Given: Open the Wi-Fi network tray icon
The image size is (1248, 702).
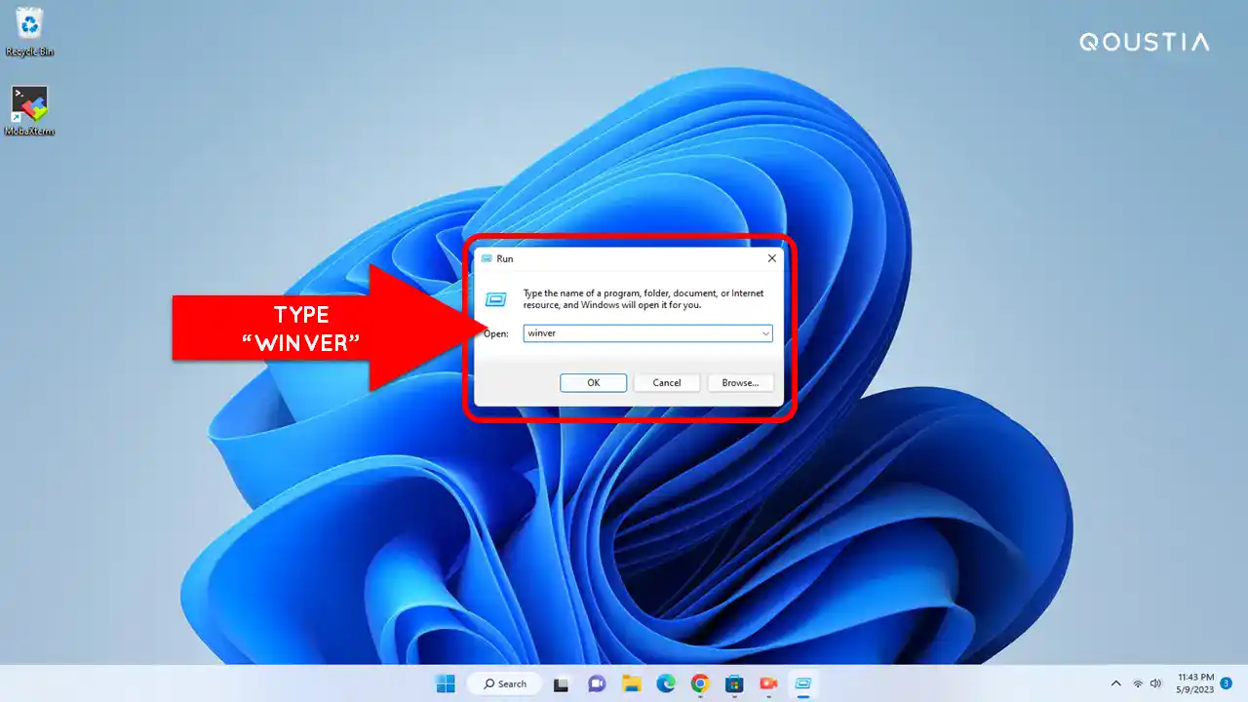Looking at the screenshot, I should 1138,683.
